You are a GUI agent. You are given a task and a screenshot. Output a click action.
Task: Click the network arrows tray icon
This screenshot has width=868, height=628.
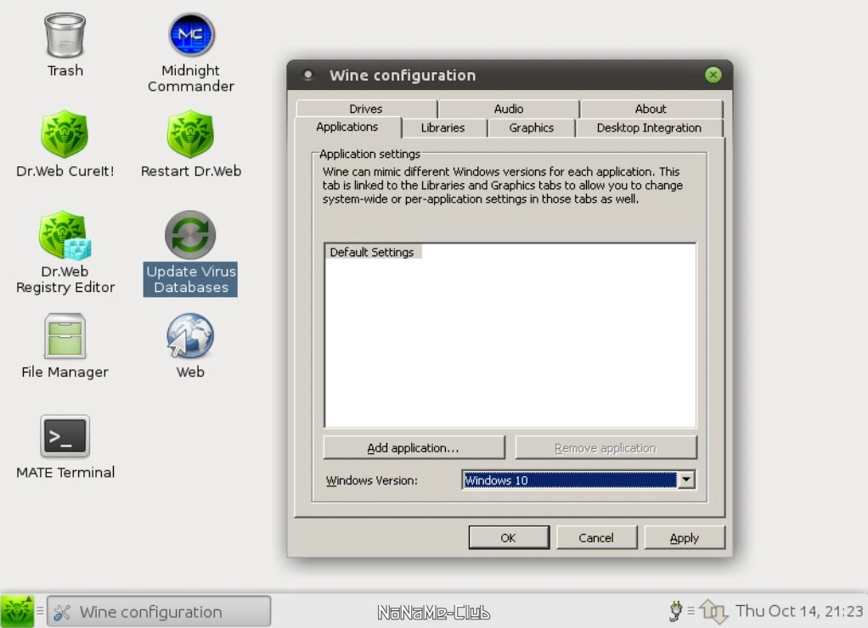tap(713, 611)
